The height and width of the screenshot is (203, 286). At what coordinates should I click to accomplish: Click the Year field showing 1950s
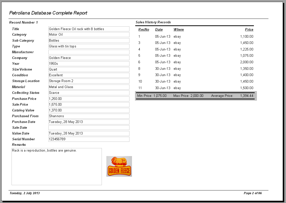pos(89,64)
